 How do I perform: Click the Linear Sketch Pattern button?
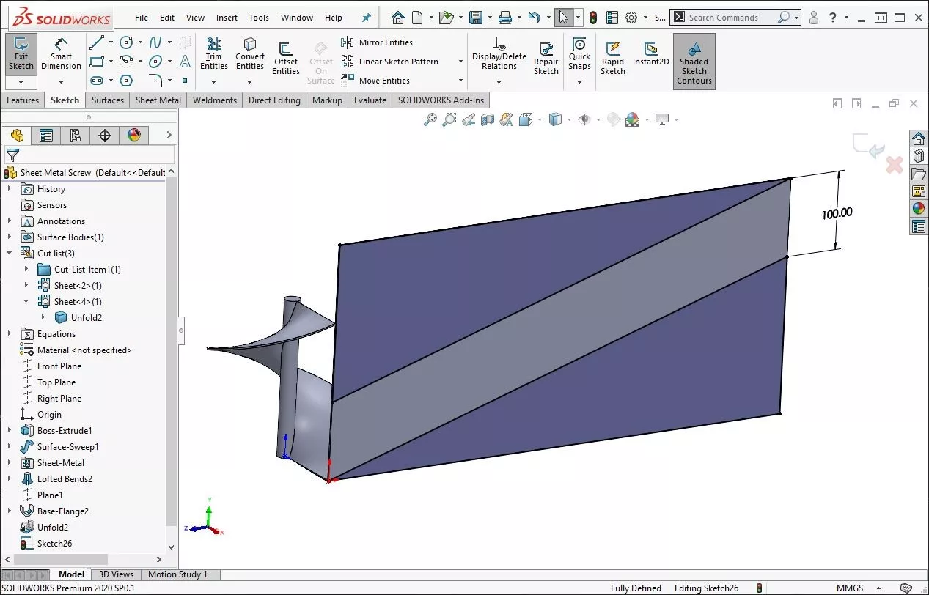398,62
